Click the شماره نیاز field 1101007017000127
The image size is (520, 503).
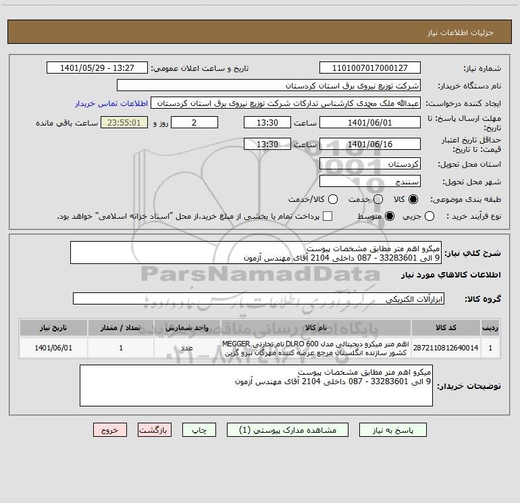(x=370, y=68)
